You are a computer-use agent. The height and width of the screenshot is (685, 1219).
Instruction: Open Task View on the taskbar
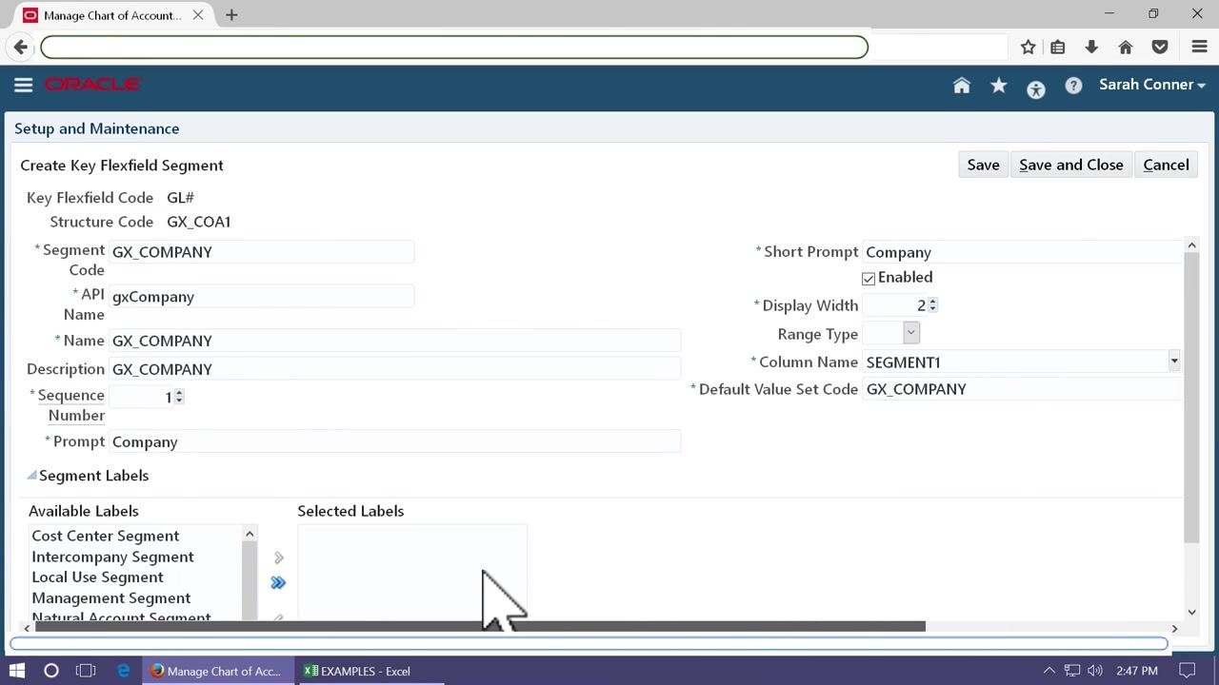click(x=86, y=671)
